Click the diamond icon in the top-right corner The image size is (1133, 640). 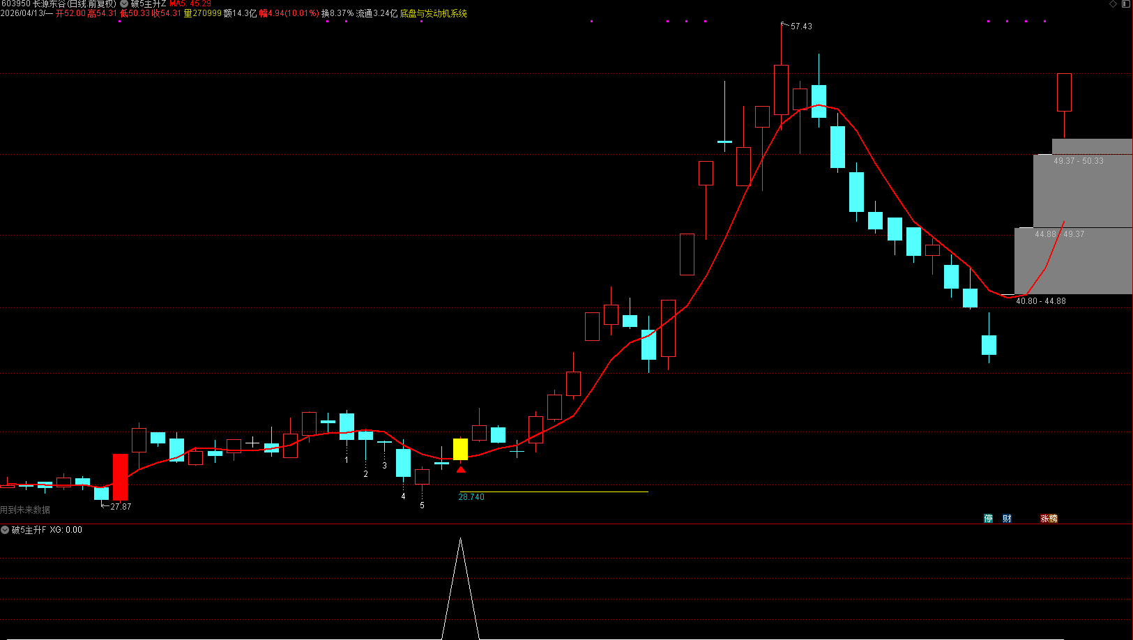point(1113,4)
